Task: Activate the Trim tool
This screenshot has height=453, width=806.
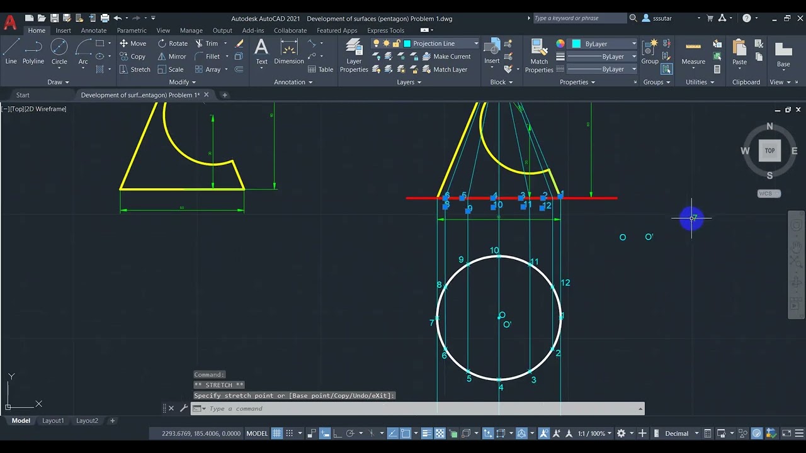Action: click(207, 43)
